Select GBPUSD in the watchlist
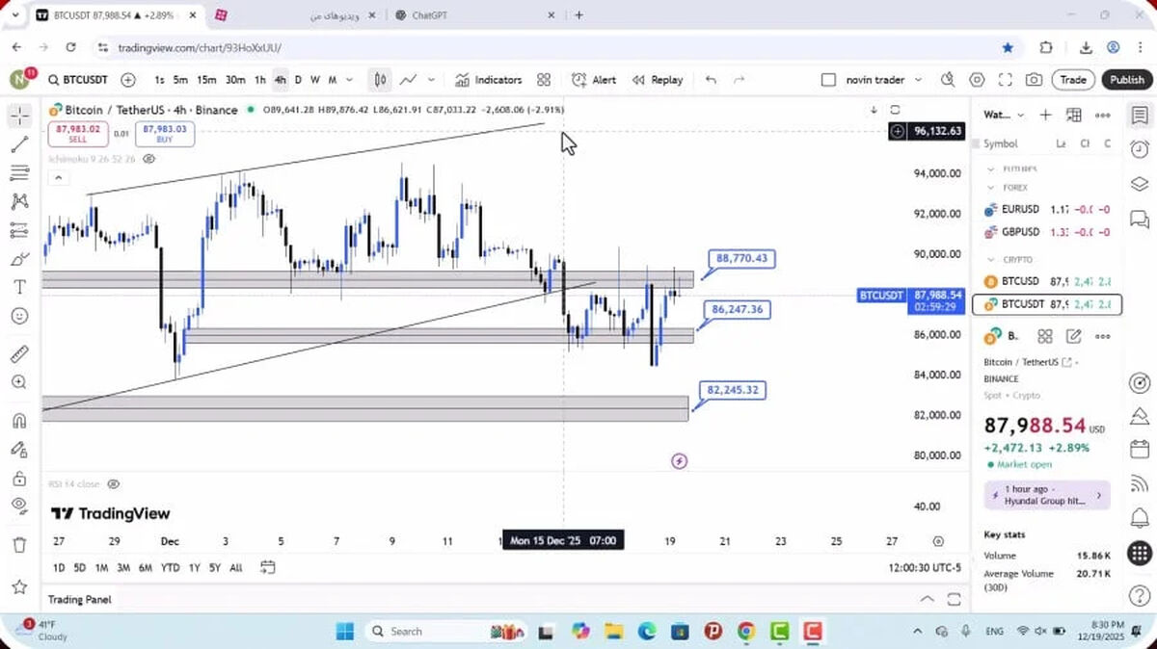 pyautogui.click(x=1045, y=232)
